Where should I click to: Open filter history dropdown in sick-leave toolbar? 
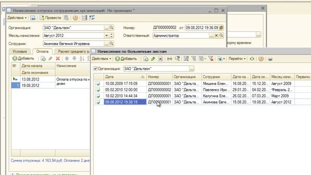[202, 59]
